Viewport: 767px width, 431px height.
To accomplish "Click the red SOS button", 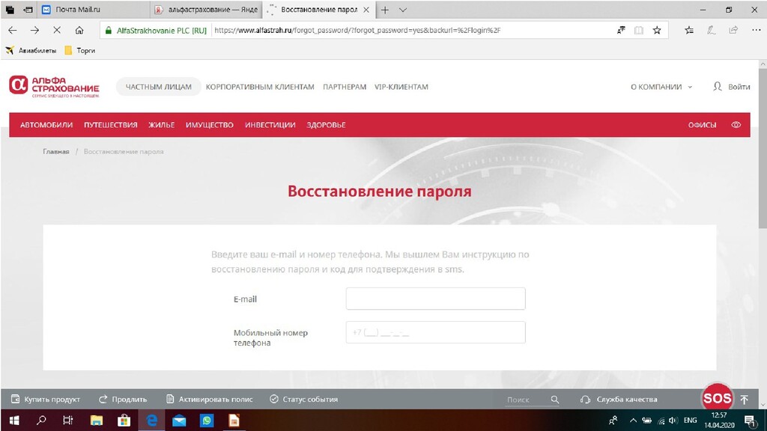I will click(717, 398).
